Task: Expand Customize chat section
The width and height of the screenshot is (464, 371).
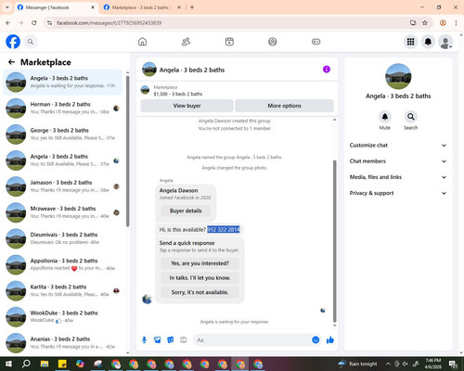Action: coord(398,146)
